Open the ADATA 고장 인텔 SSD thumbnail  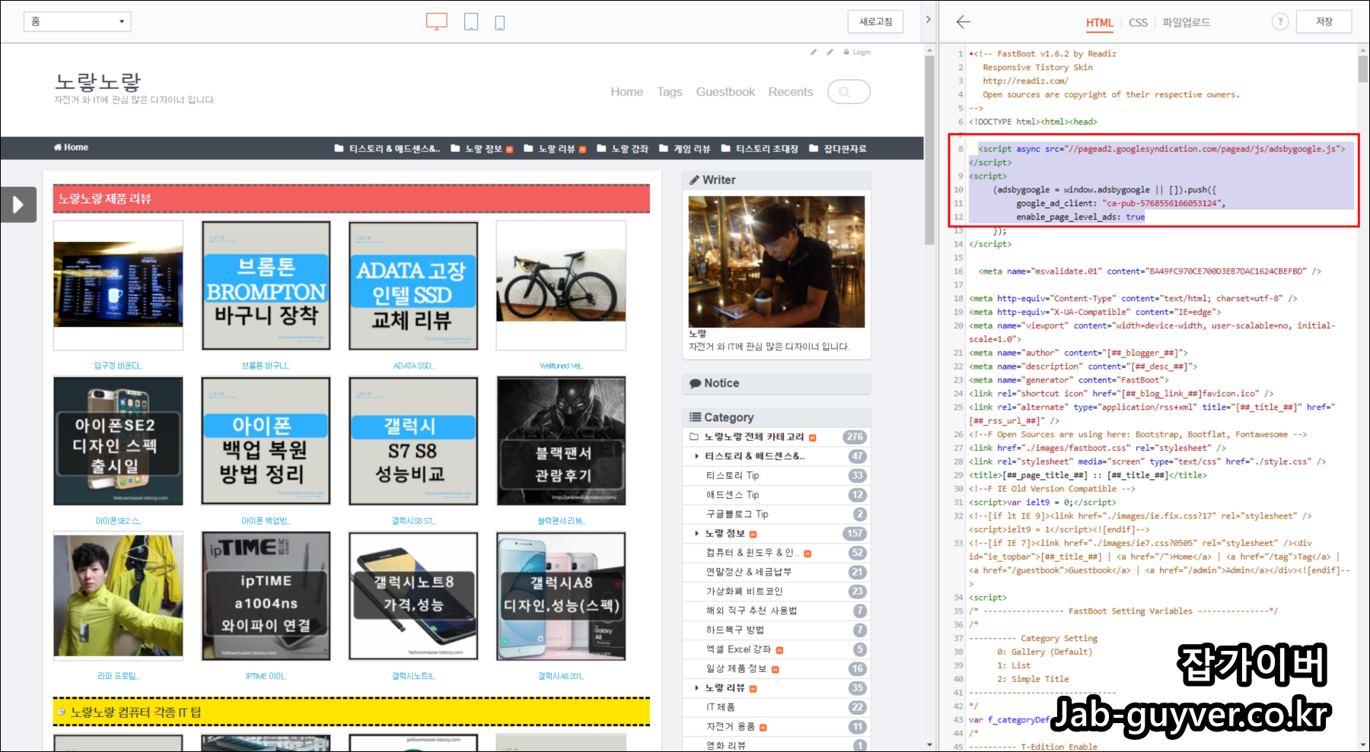point(413,286)
